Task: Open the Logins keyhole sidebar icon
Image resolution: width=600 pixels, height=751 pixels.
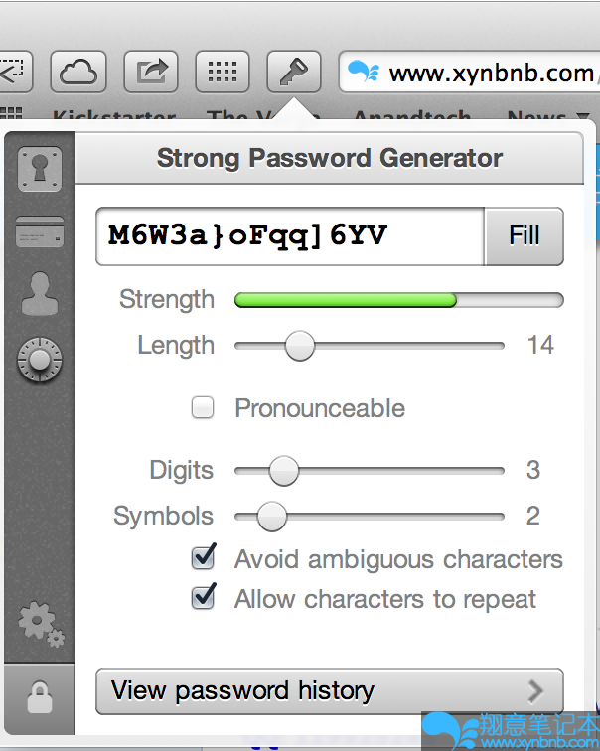Action: pos(40,170)
